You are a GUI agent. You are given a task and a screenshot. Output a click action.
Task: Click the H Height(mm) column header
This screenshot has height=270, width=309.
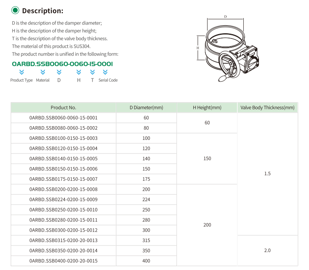[x=207, y=107]
